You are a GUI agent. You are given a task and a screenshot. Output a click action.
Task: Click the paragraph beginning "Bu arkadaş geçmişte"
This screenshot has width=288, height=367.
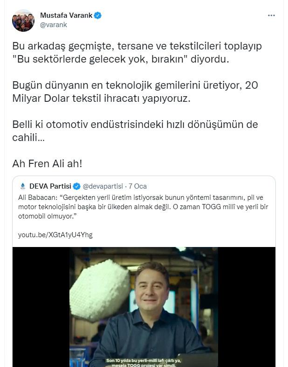coord(137,53)
